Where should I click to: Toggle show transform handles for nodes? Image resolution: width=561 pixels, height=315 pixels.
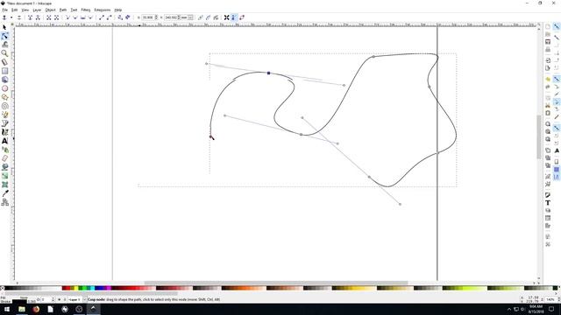click(226, 17)
